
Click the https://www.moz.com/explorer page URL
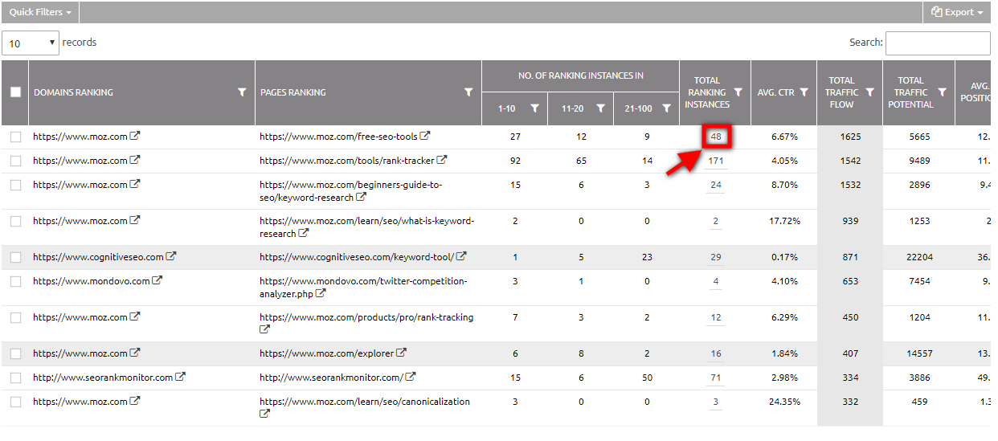[x=327, y=353]
